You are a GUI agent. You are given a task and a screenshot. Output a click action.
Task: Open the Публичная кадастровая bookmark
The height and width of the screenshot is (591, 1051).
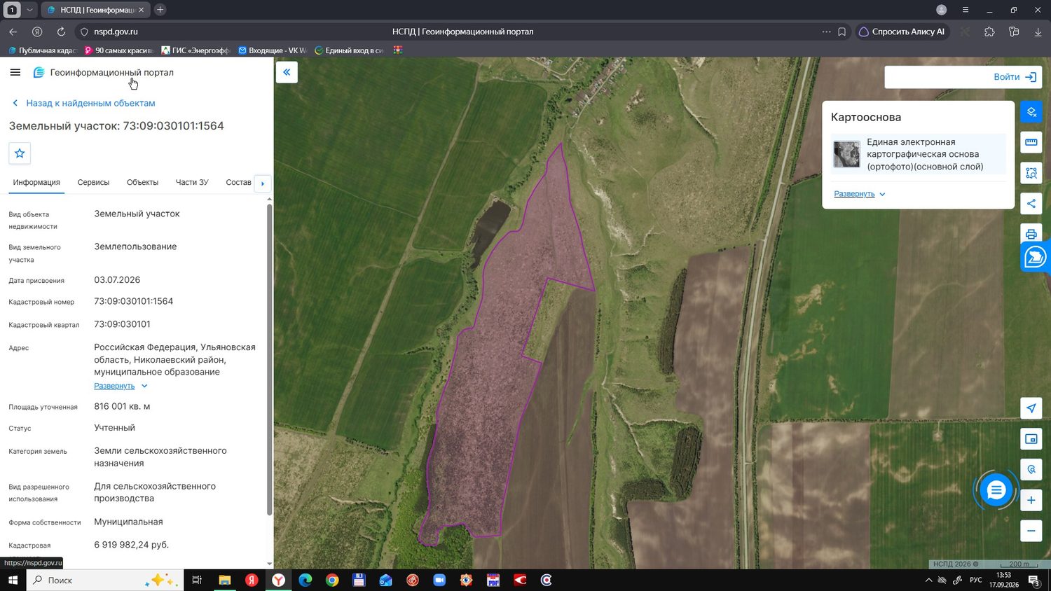[x=41, y=50]
